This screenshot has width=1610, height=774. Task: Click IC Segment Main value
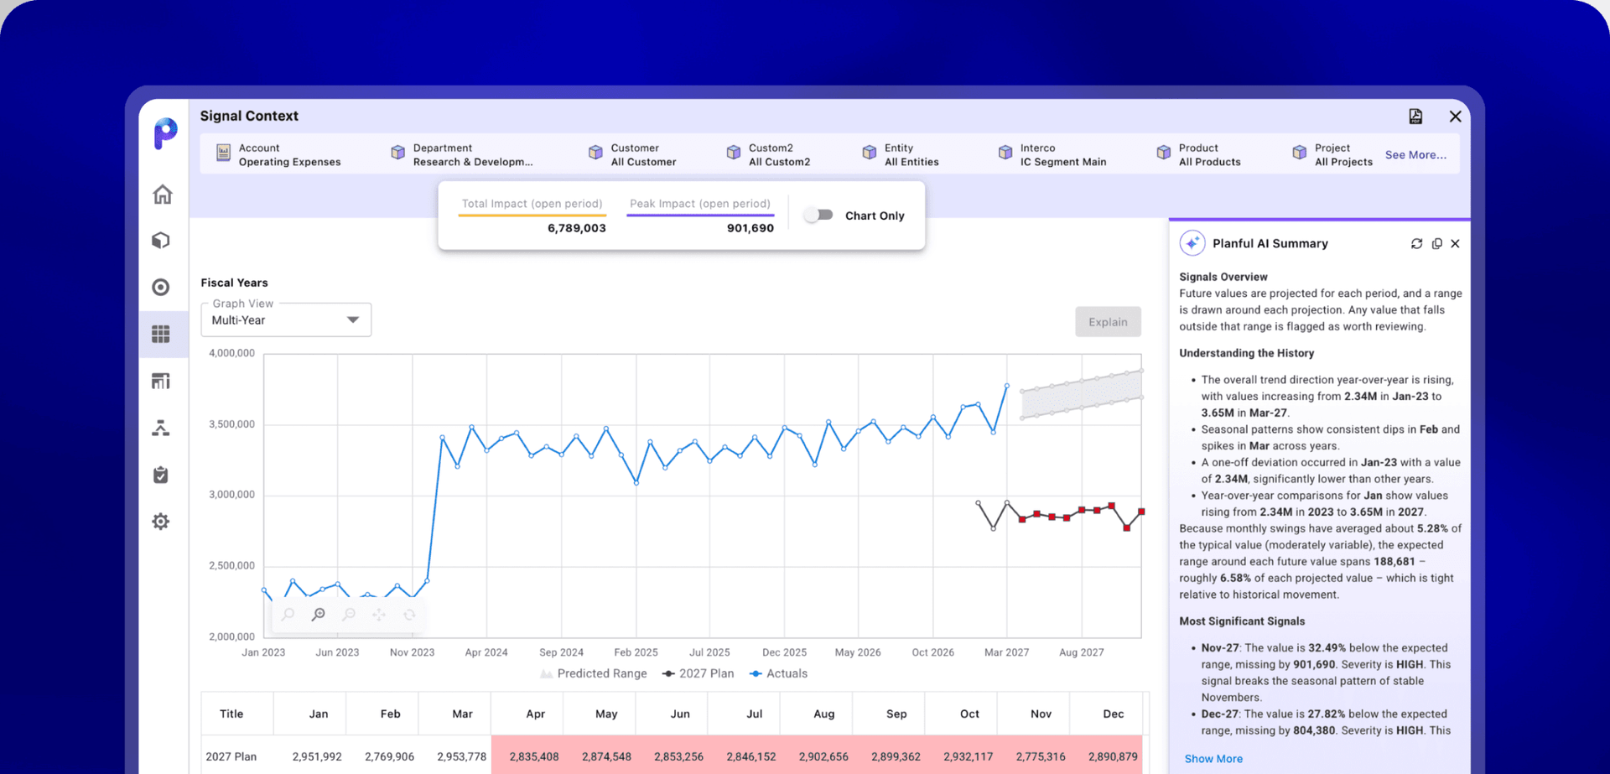[x=1063, y=162]
